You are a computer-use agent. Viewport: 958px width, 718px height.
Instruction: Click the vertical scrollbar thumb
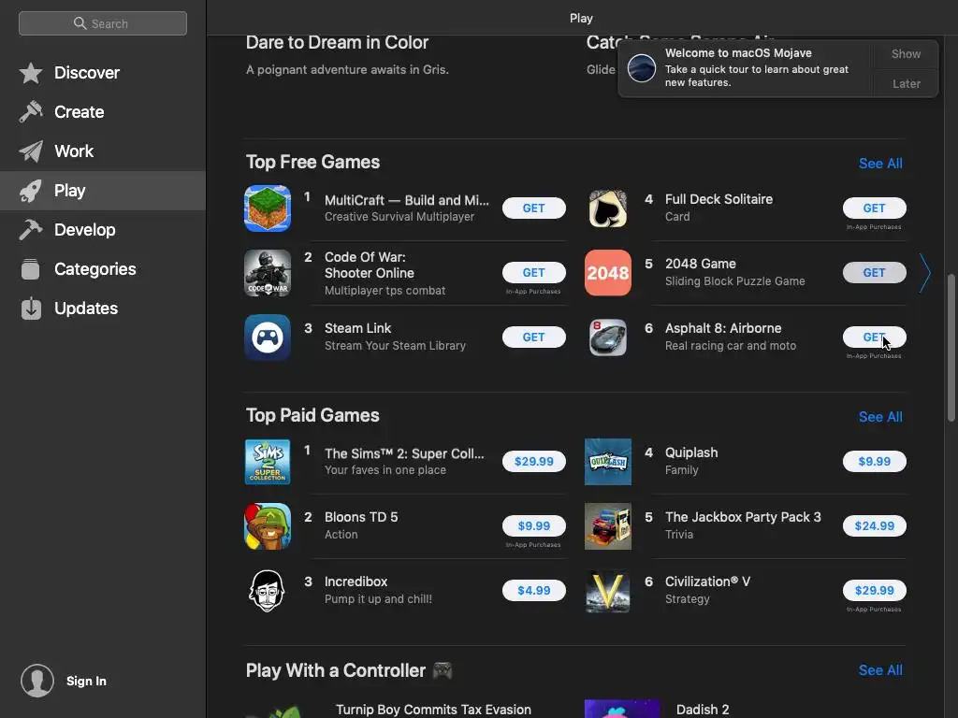(951, 348)
